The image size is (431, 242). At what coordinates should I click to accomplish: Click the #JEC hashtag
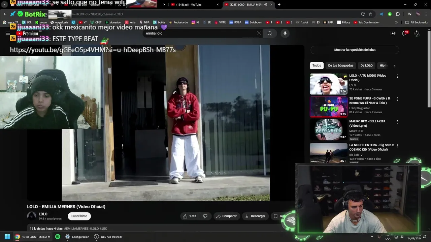pos(103,229)
